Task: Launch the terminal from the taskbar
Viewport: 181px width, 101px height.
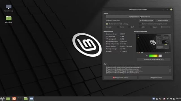Action: pos(20,98)
